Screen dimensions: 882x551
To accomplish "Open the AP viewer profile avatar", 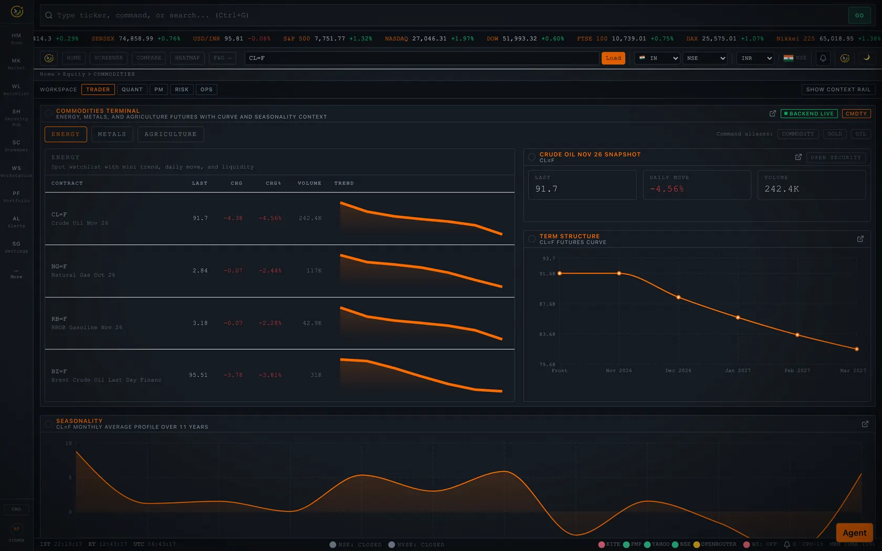I will [16, 528].
